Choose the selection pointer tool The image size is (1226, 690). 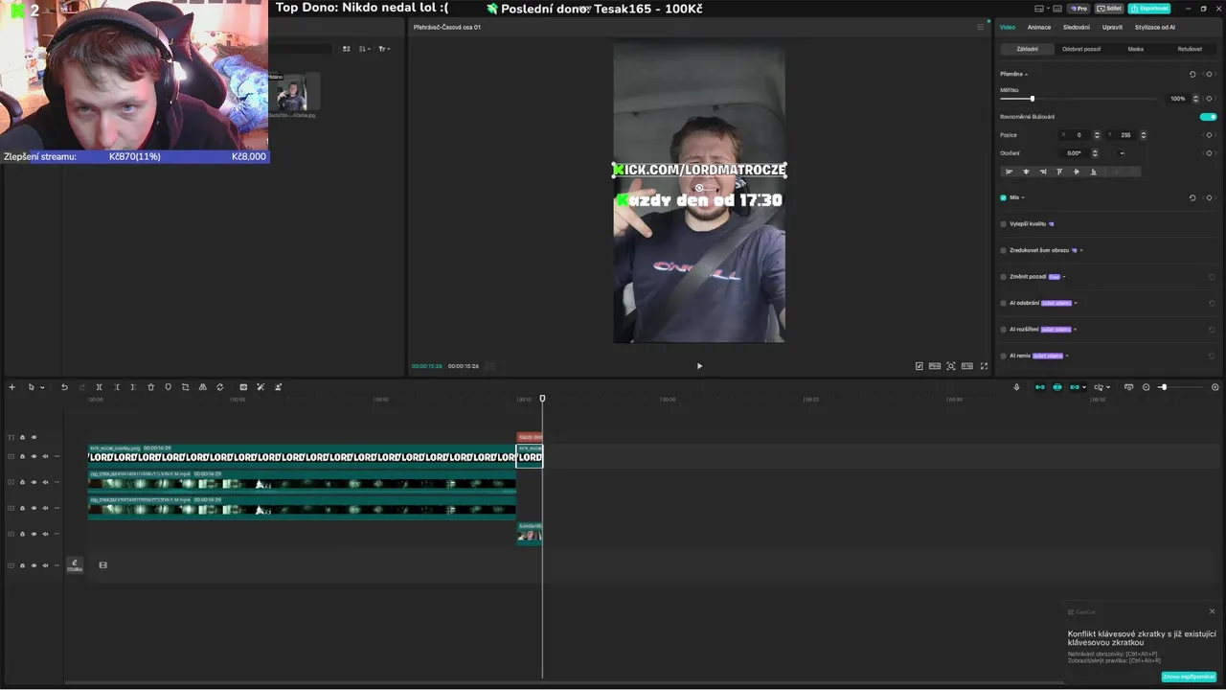31,387
